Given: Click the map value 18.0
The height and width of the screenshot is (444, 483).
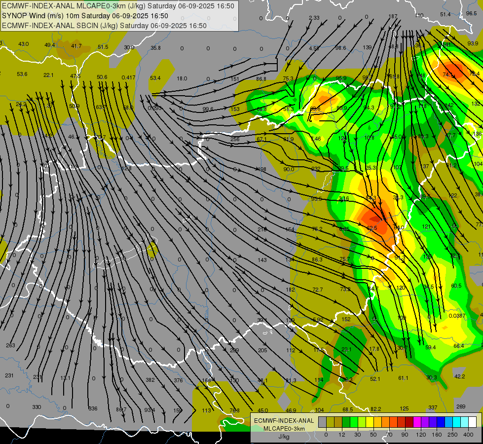Looking at the screenshot, I should click(x=182, y=78).
